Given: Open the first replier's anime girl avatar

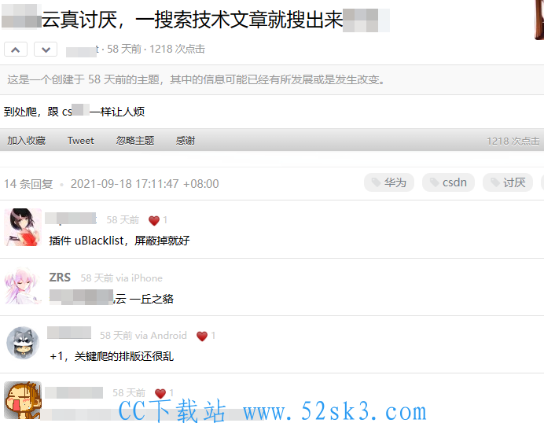Looking at the screenshot, I should click(23, 227).
